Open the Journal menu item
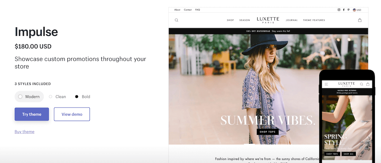The image size is (381, 163). pos(292,20)
